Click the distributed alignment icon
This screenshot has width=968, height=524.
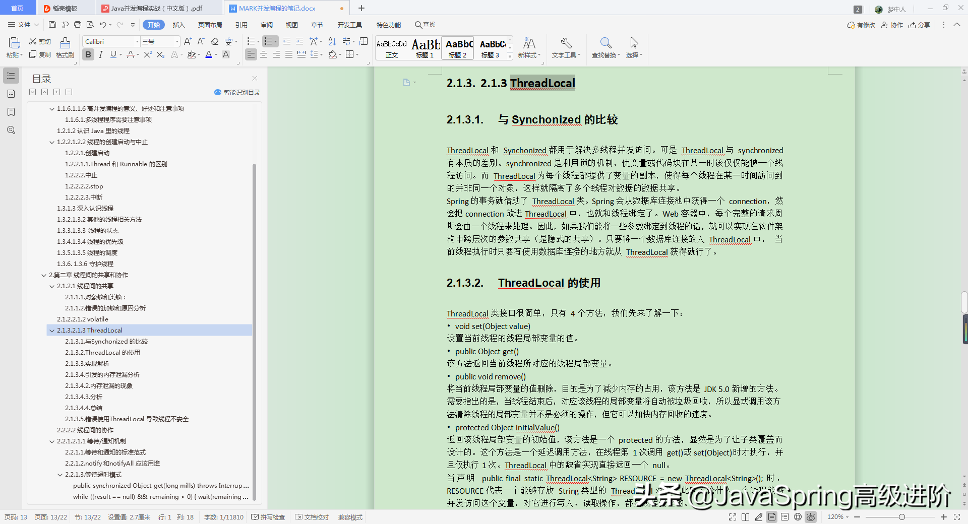301,54
